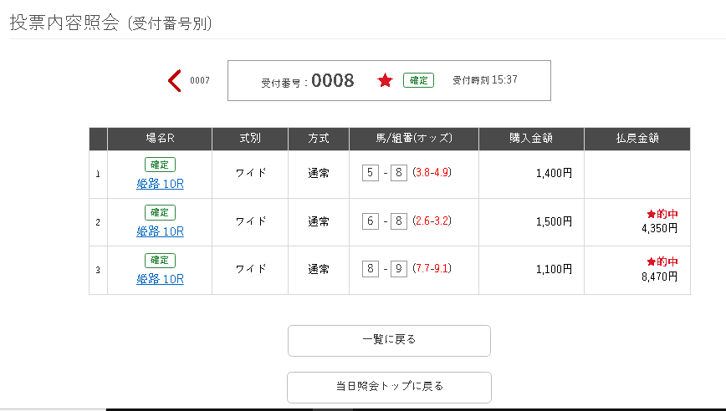Click the red star icon beside receipt number 0008
This screenshot has height=411, width=726.
coord(385,80)
